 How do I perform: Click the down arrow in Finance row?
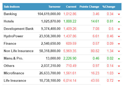point(119,44)
